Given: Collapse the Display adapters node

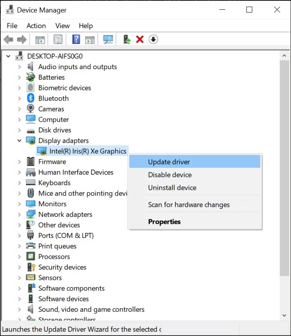Looking at the screenshot, I should pyautogui.click(x=19, y=141).
